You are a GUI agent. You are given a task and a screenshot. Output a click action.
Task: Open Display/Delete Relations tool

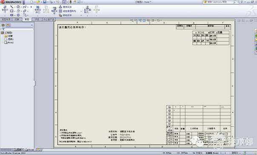pos(88,9)
